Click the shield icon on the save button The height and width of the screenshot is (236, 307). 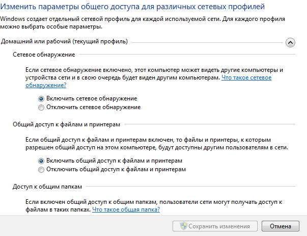tap(183, 226)
